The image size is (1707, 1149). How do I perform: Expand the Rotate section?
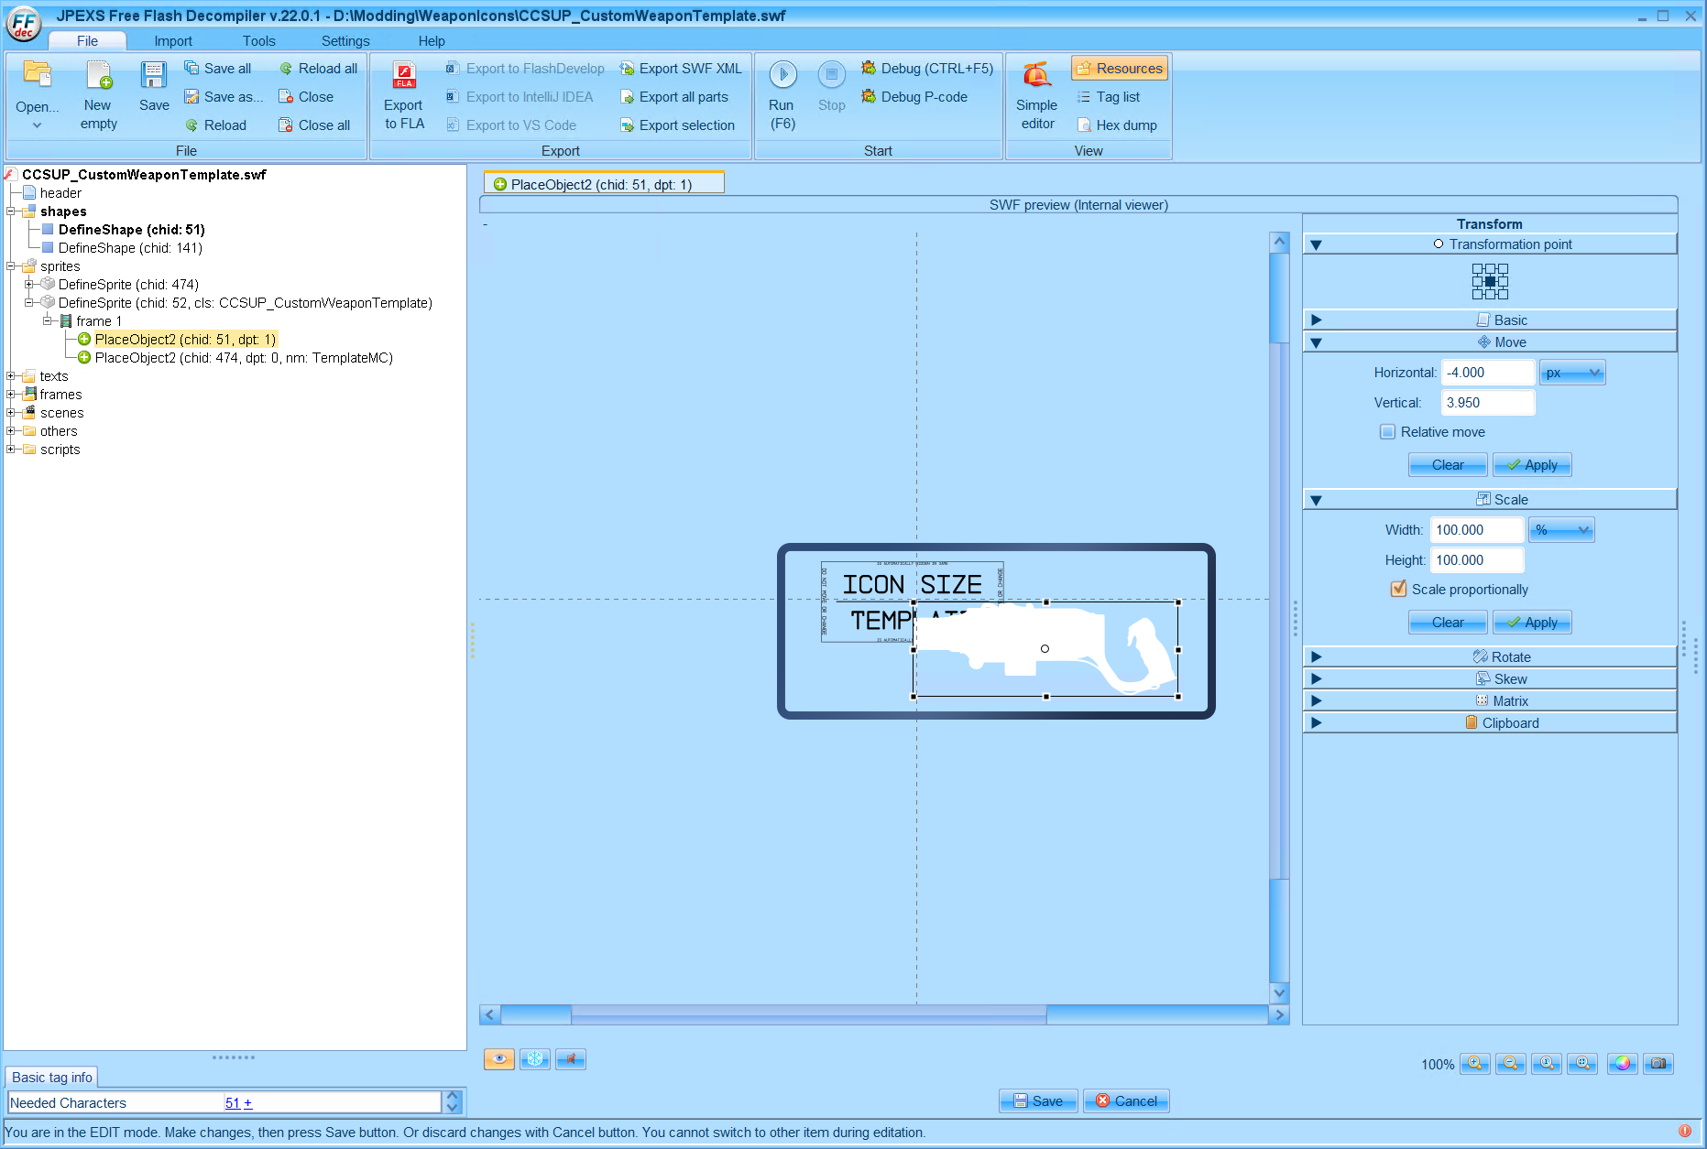(1317, 657)
